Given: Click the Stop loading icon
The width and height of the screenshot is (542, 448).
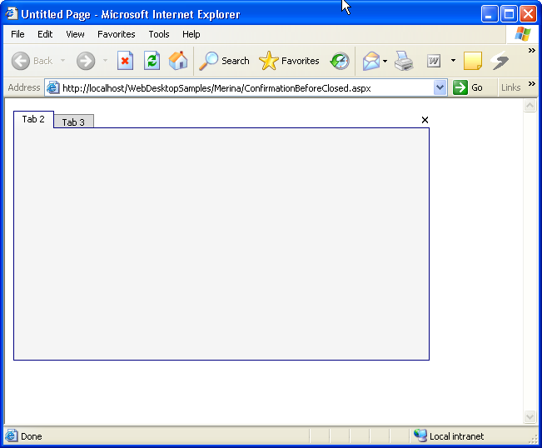Looking at the screenshot, I should [x=125, y=61].
